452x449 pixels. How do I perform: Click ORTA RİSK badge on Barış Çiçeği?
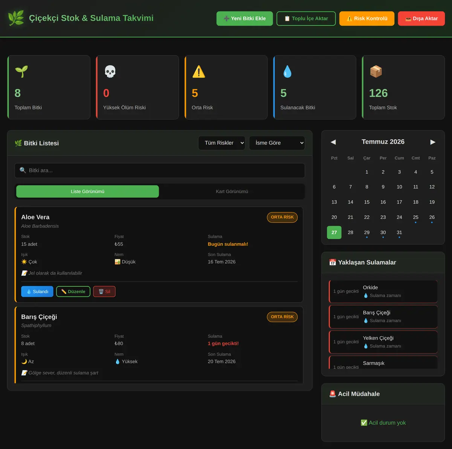[x=282, y=317]
